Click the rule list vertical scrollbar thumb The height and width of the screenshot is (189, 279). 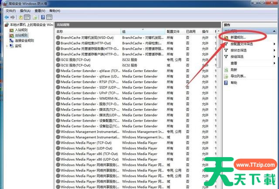pyautogui.click(x=219, y=50)
